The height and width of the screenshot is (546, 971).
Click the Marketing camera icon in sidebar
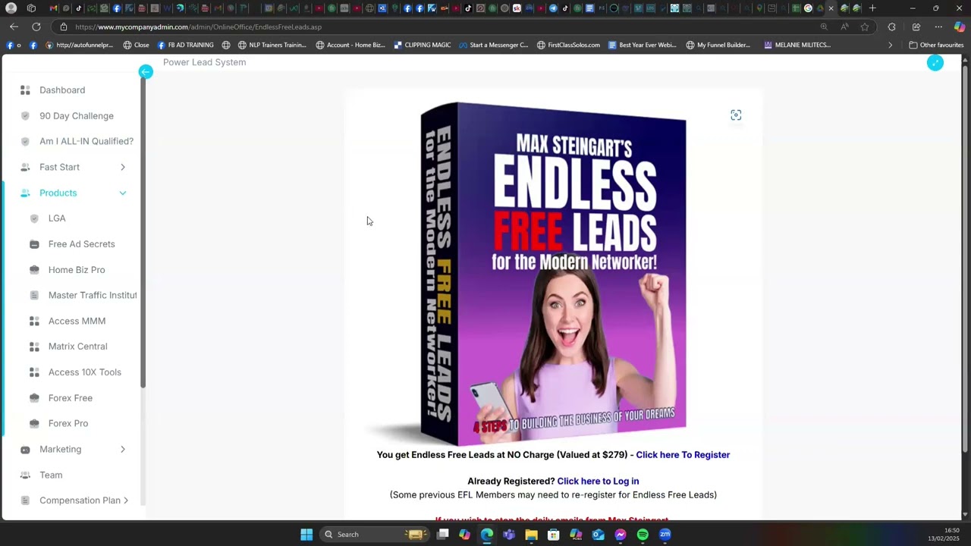25,450
